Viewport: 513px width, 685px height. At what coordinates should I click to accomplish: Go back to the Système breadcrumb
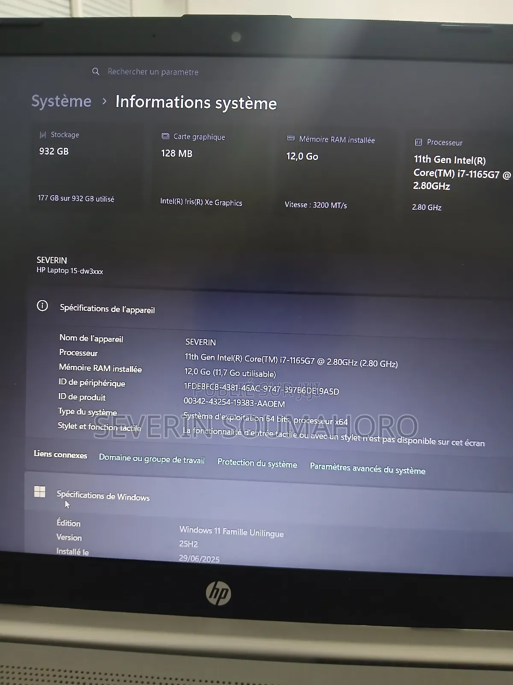coord(62,101)
